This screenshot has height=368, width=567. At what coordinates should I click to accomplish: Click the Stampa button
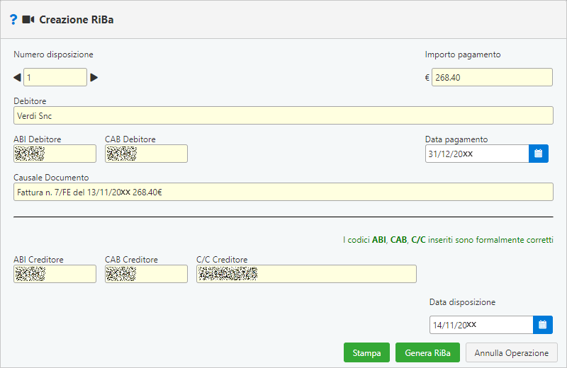coord(366,352)
